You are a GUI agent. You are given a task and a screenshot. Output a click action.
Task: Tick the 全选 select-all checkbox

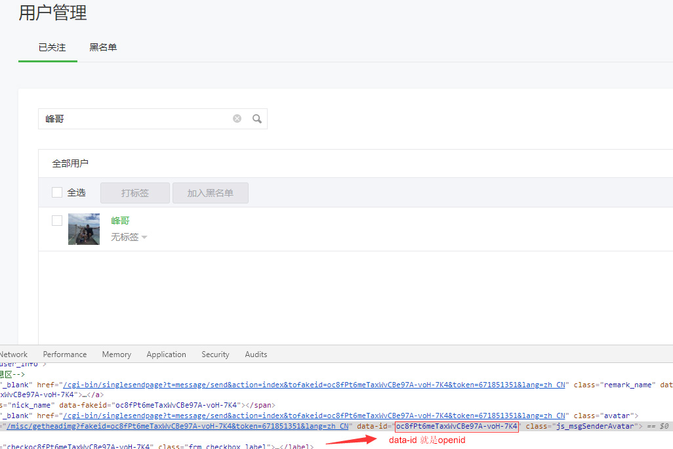point(57,192)
